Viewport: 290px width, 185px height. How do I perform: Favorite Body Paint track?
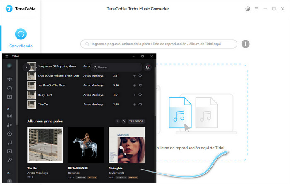coord(140,95)
